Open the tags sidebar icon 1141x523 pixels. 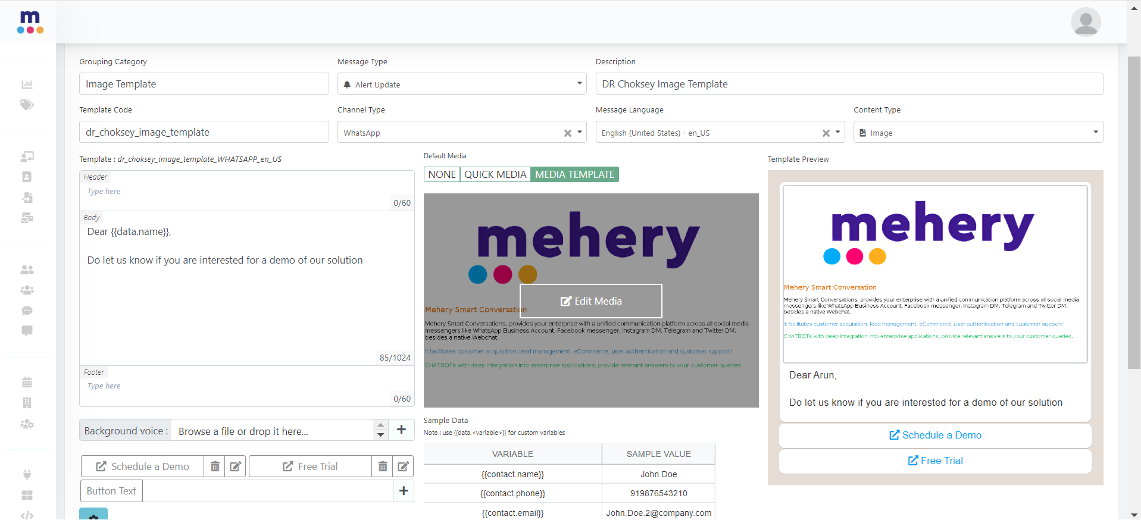click(x=27, y=105)
